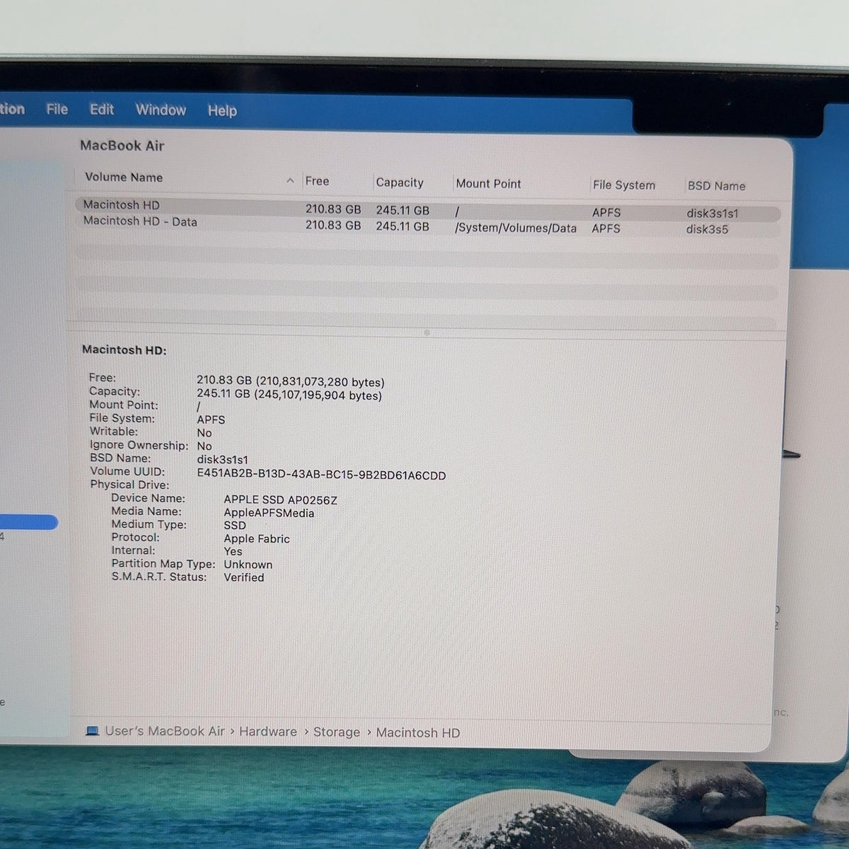Image resolution: width=849 pixels, height=849 pixels.
Task: Go to User's MacBook Air in path bar
Action: click(x=165, y=731)
